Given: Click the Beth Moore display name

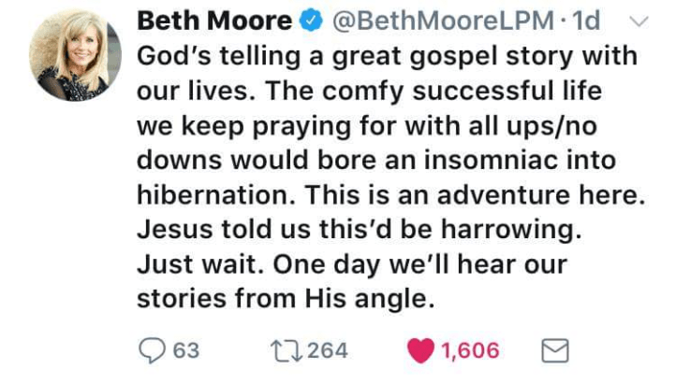Looking at the screenshot, I should [x=215, y=22].
